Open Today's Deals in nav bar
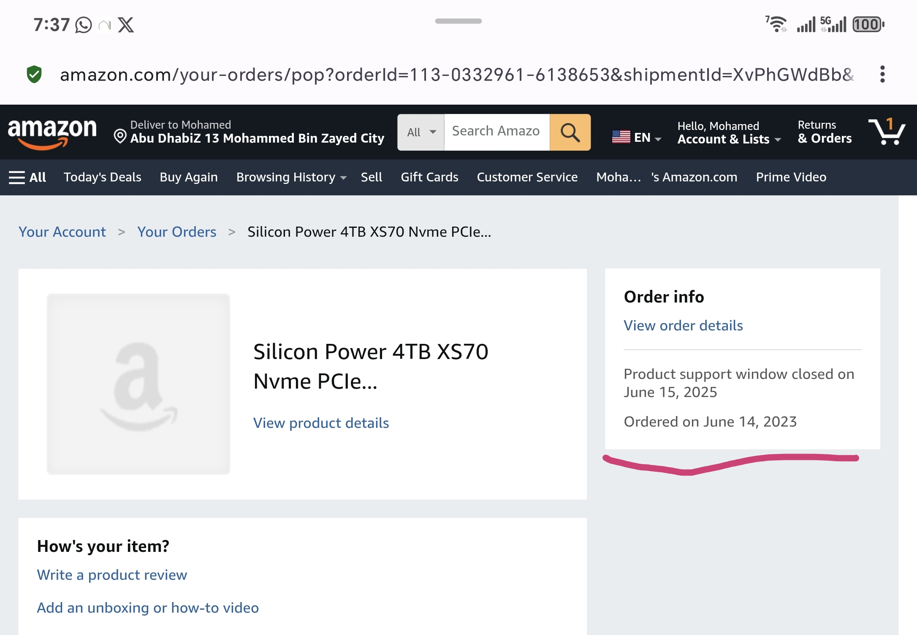 [102, 177]
